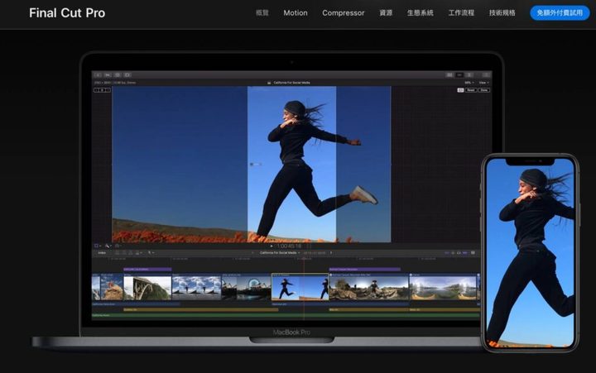The height and width of the screenshot is (373, 596).
Task: Open the Compressor page link
Action: 343,13
